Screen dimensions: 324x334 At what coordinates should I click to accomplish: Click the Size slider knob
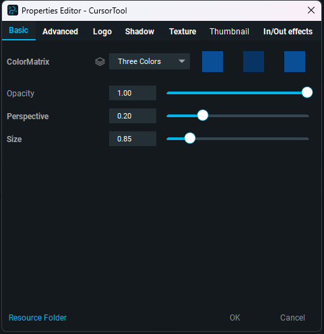(x=190, y=138)
